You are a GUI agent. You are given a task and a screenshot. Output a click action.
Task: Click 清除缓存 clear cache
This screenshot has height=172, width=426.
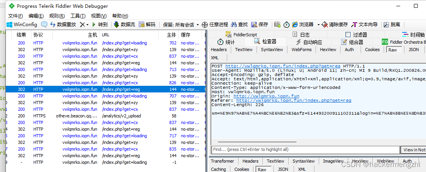tap(335, 25)
